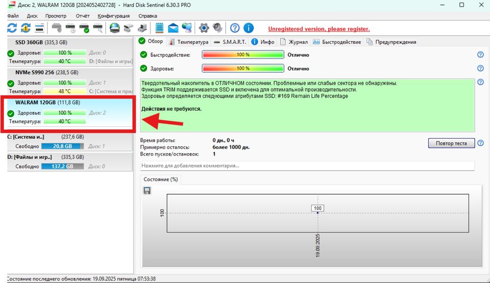This screenshot has width=490, height=283.
Task: Switch to the Температура tab
Action: (189, 42)
